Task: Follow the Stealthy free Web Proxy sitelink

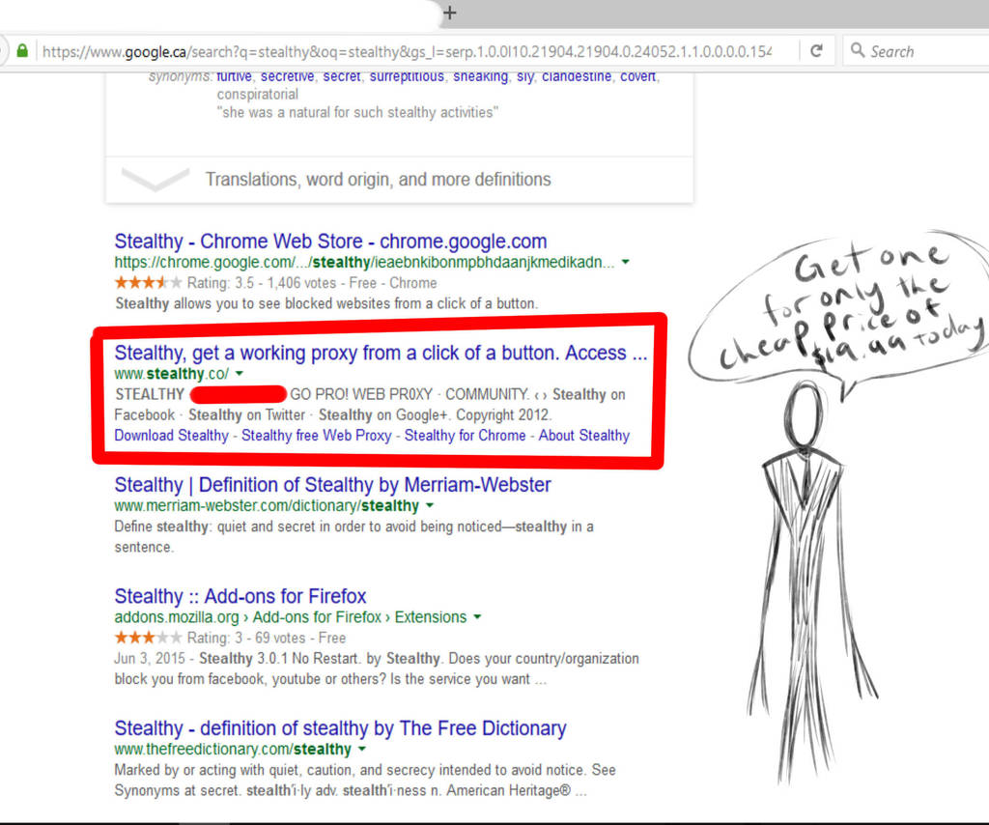Action: (x=317, y=436)
